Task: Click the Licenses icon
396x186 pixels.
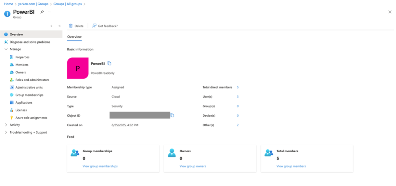Action: 12,110
